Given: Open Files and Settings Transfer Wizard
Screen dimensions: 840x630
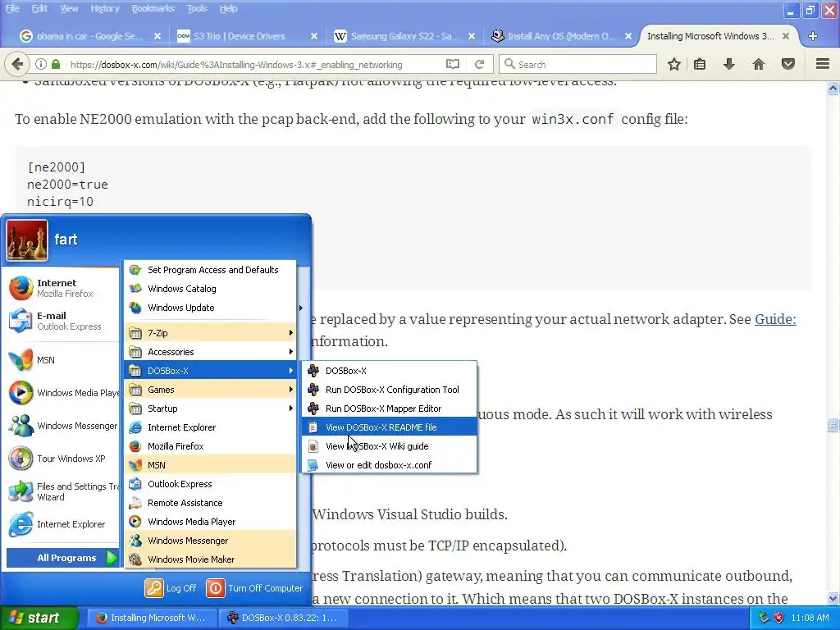Looking at the screenshot, I should coord(62,491).
